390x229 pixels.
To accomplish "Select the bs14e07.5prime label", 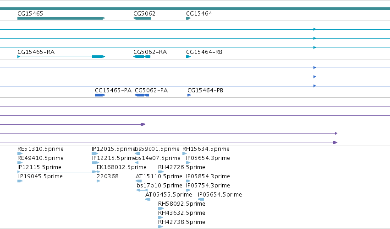I will [158, 158].
